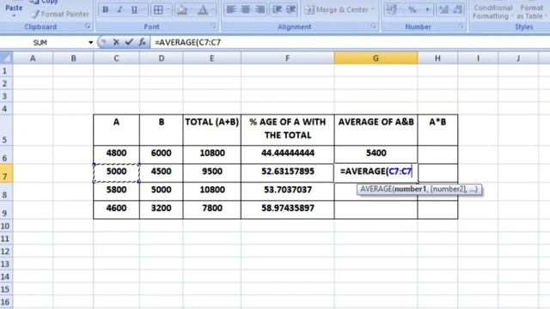Open the Name Box dropdown arrow
Screen dimensions: 550x309
click(90, 42)
